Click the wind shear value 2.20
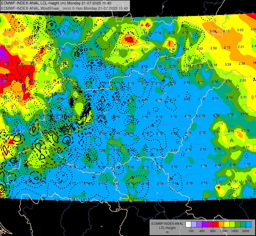This screenshot has height=236, width=256. pos(47,82)
